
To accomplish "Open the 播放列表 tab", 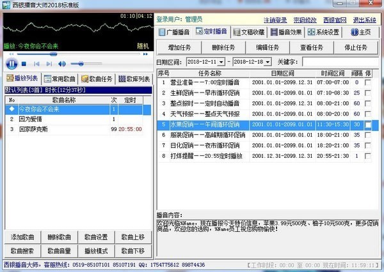I will click(22, 79).
